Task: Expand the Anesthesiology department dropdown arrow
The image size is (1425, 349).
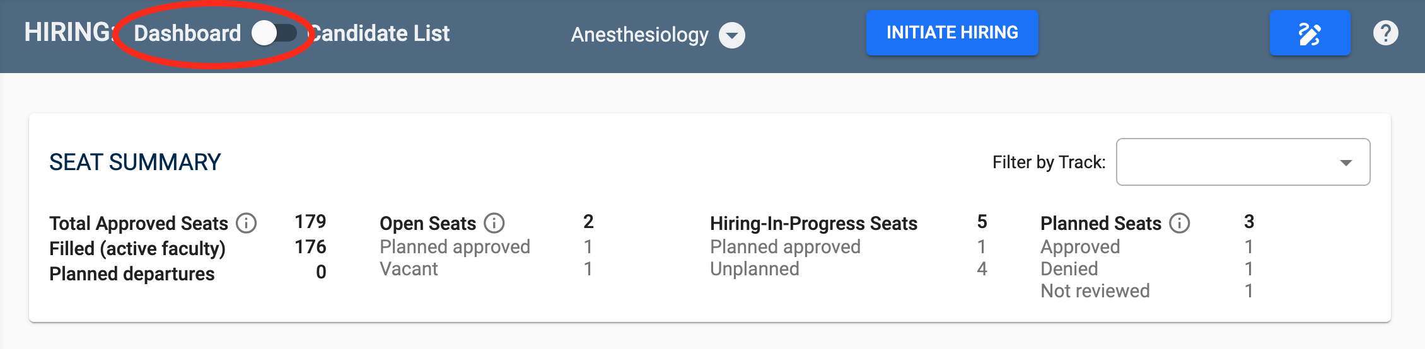Action: (x=732, y=35)
